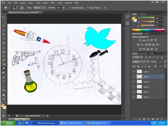Add layer style fx icon

click(140, 119)
